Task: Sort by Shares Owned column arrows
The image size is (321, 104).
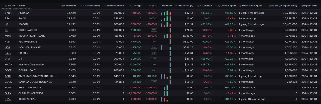Action: point(105,6)
